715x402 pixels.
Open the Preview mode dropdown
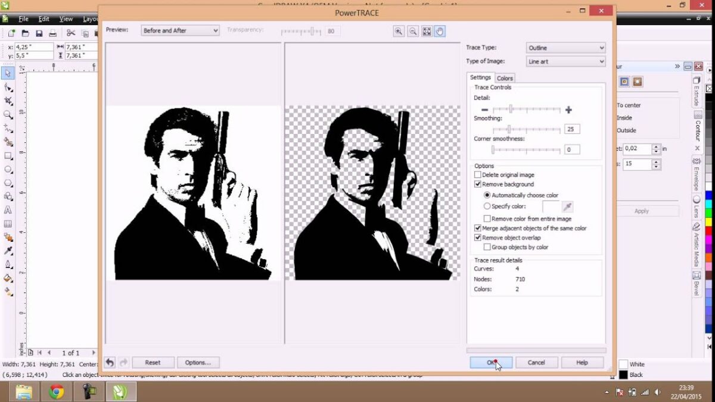click(x=179, y=30)
